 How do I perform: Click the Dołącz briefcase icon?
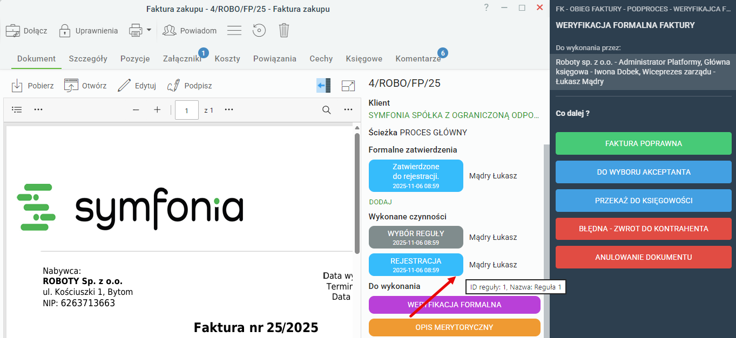(x=13, y=31)
